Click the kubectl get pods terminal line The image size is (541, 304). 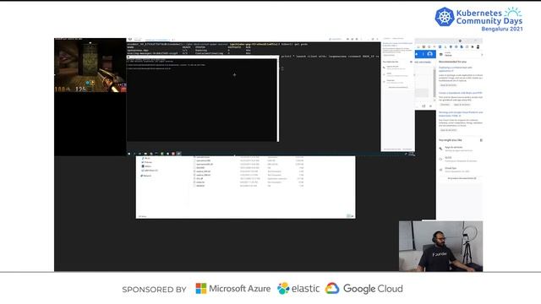coord(217,44)
